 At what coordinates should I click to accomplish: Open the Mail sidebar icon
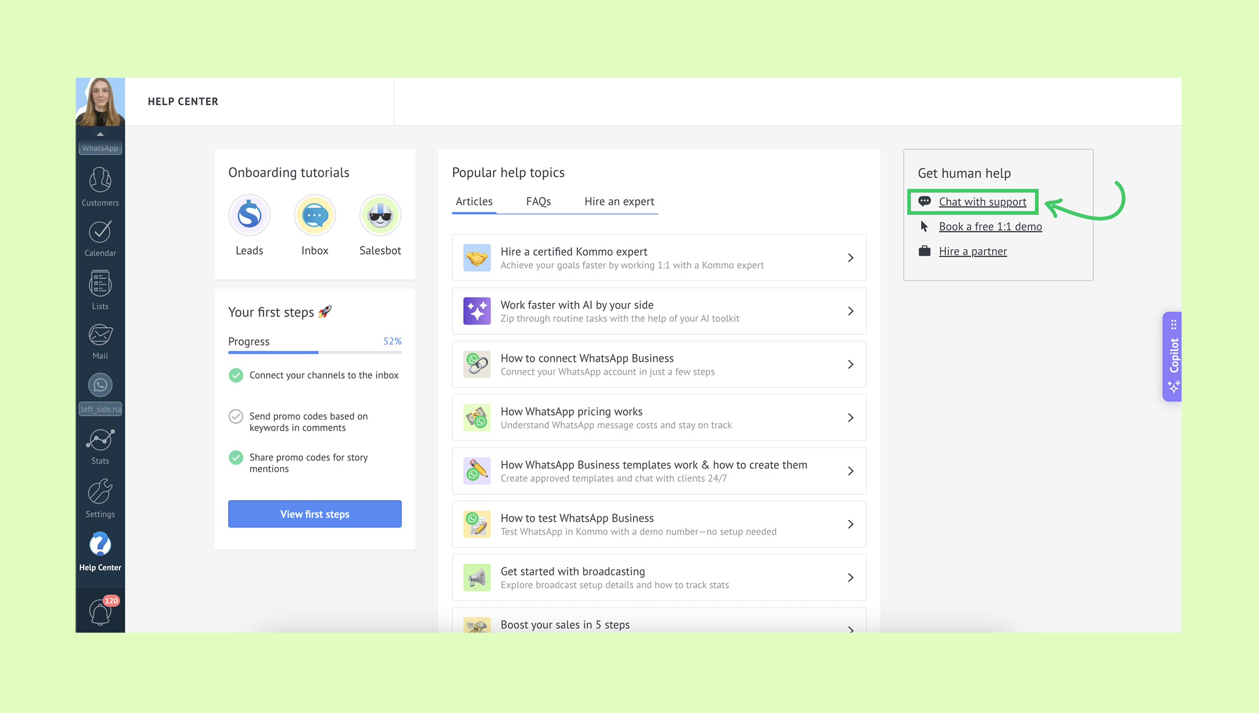100,335
